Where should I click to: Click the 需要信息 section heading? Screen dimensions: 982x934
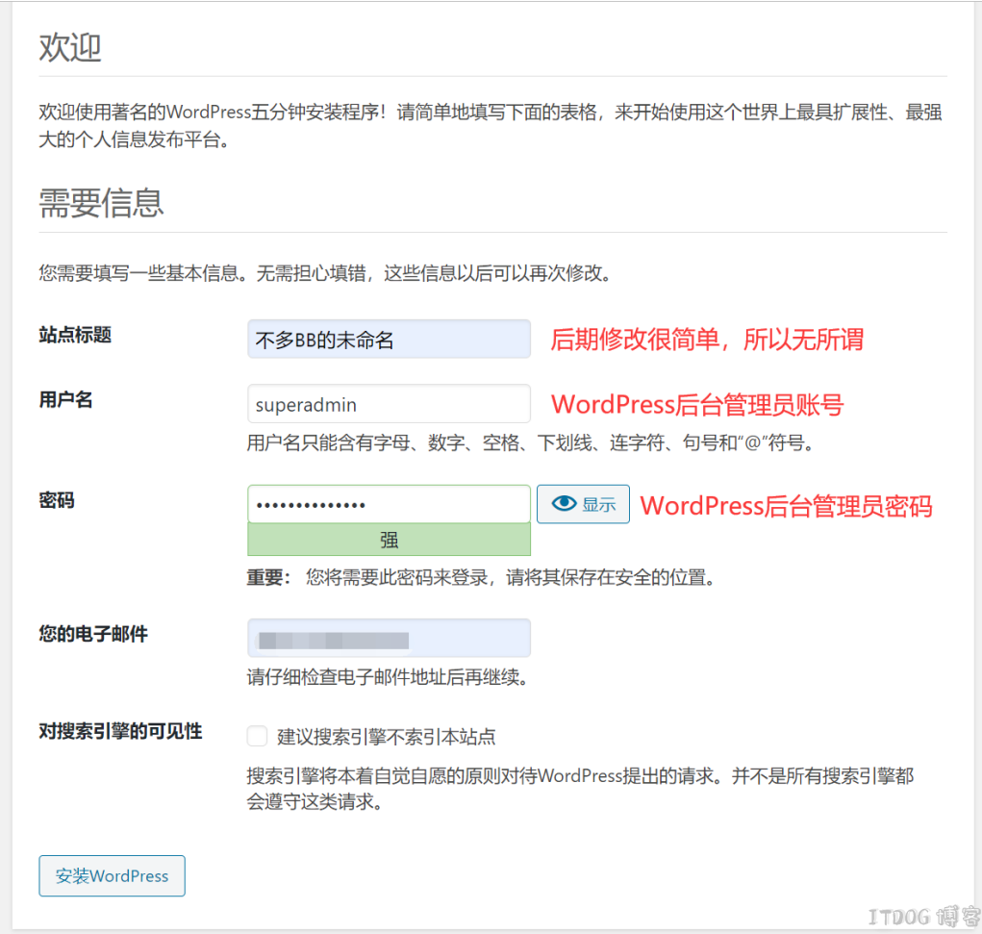(x=101, y=203)
